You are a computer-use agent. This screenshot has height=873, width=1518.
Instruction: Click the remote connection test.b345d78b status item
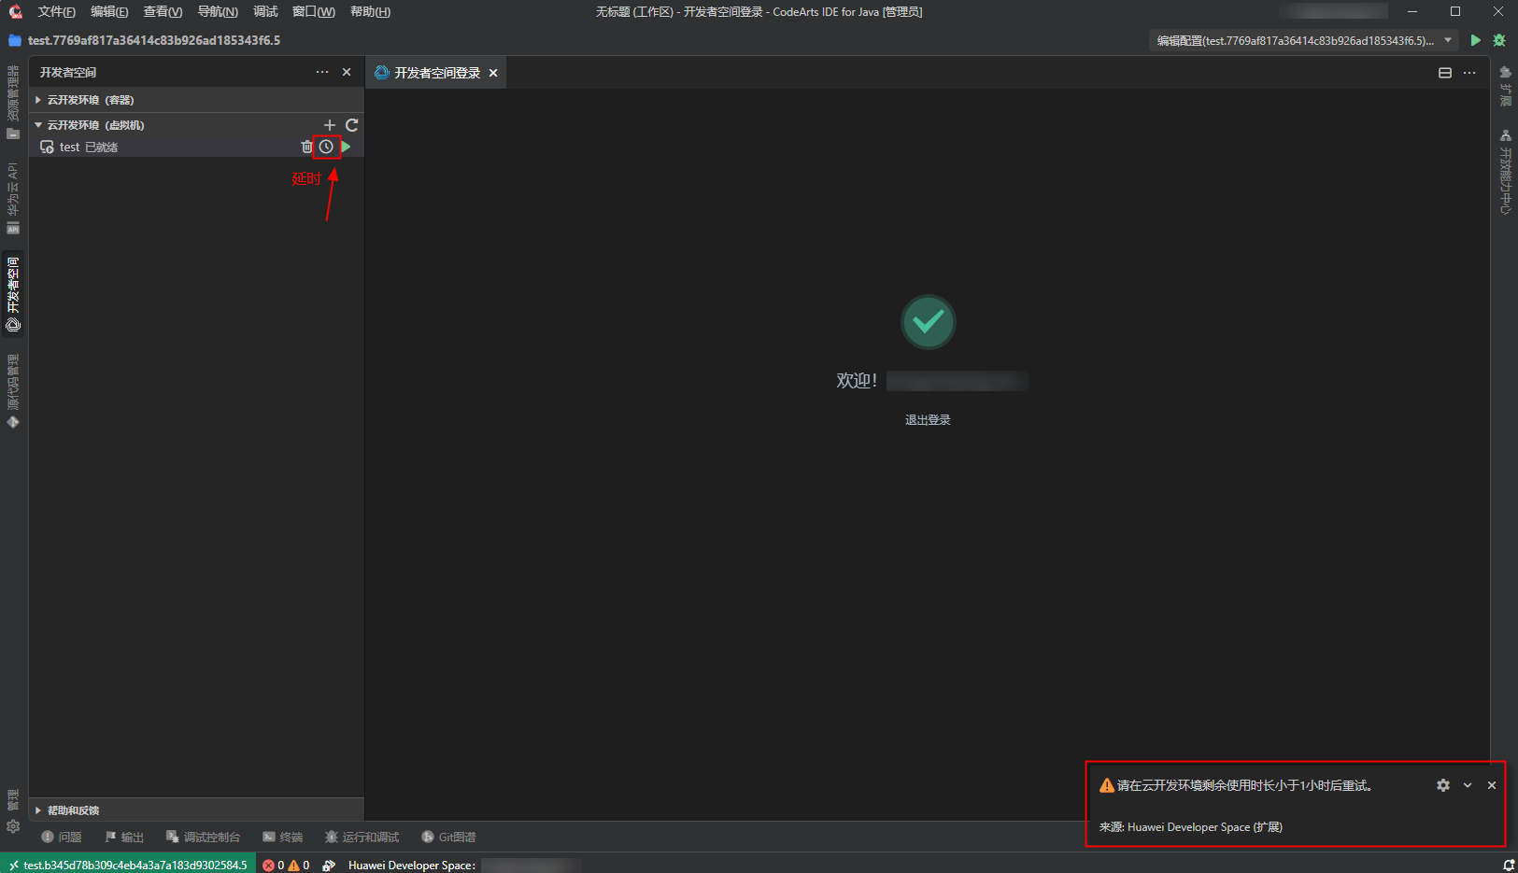point(128,865)
